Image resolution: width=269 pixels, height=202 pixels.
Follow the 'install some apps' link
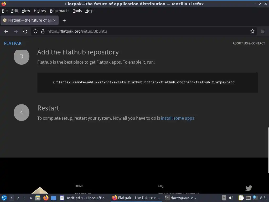pyautogui.click(x=178, y=118)
